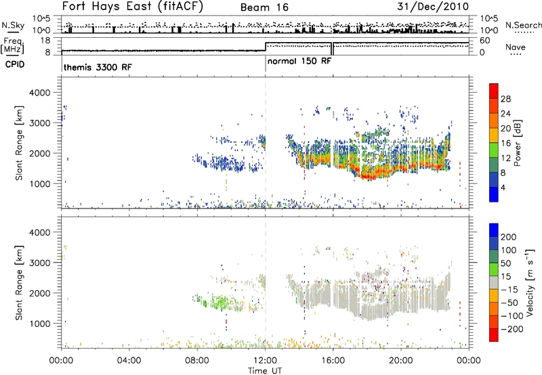Click the 'Time UT' axis title

tap(265, 371)
